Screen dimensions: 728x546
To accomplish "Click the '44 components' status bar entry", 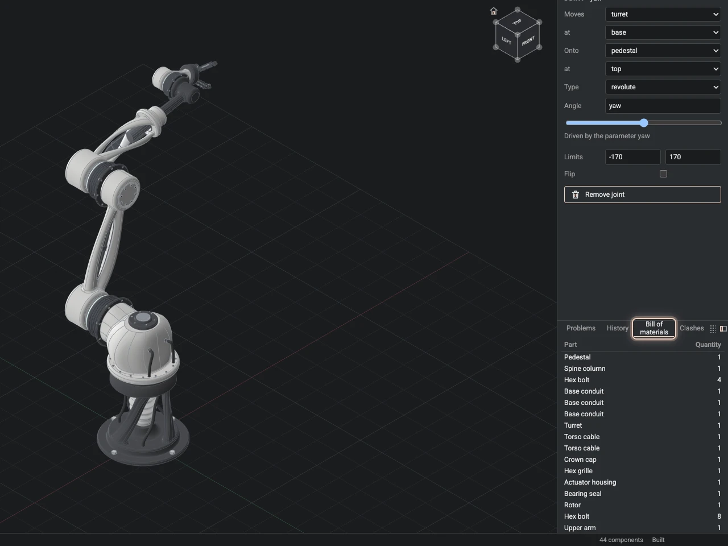I will click(x=621, y=540).
